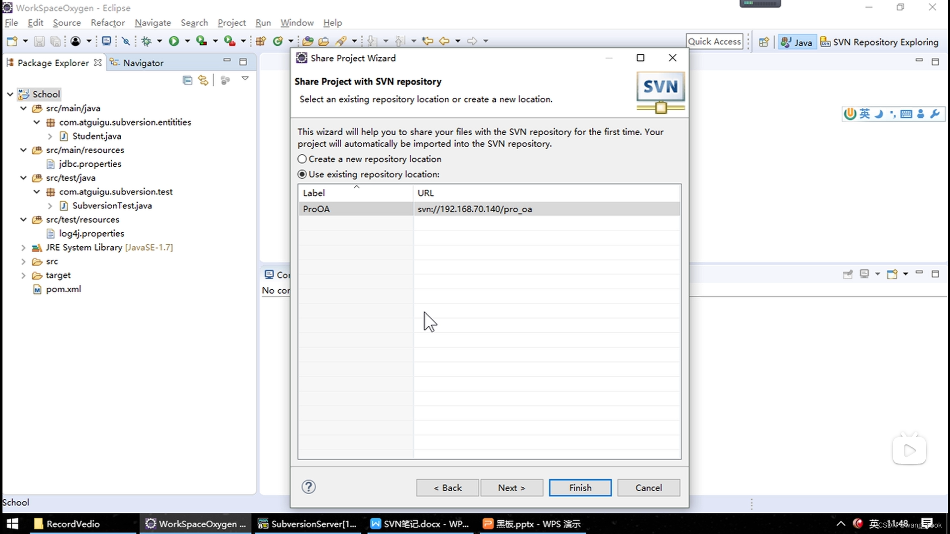Image resolution: width=950 pixels, height=534 pixels.
Task: Click the Skip All Breakpoints icon
Action: click(x=126, y=41)
